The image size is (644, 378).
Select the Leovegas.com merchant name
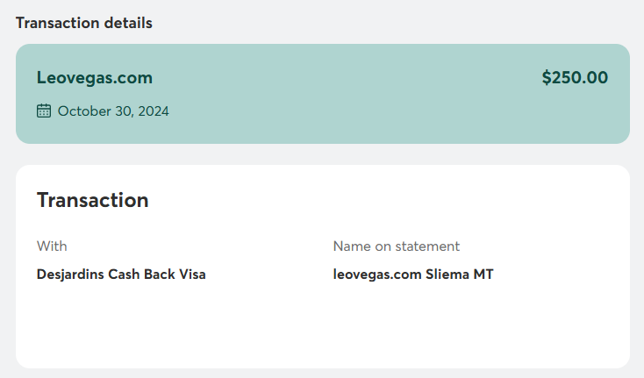(95, 78)
